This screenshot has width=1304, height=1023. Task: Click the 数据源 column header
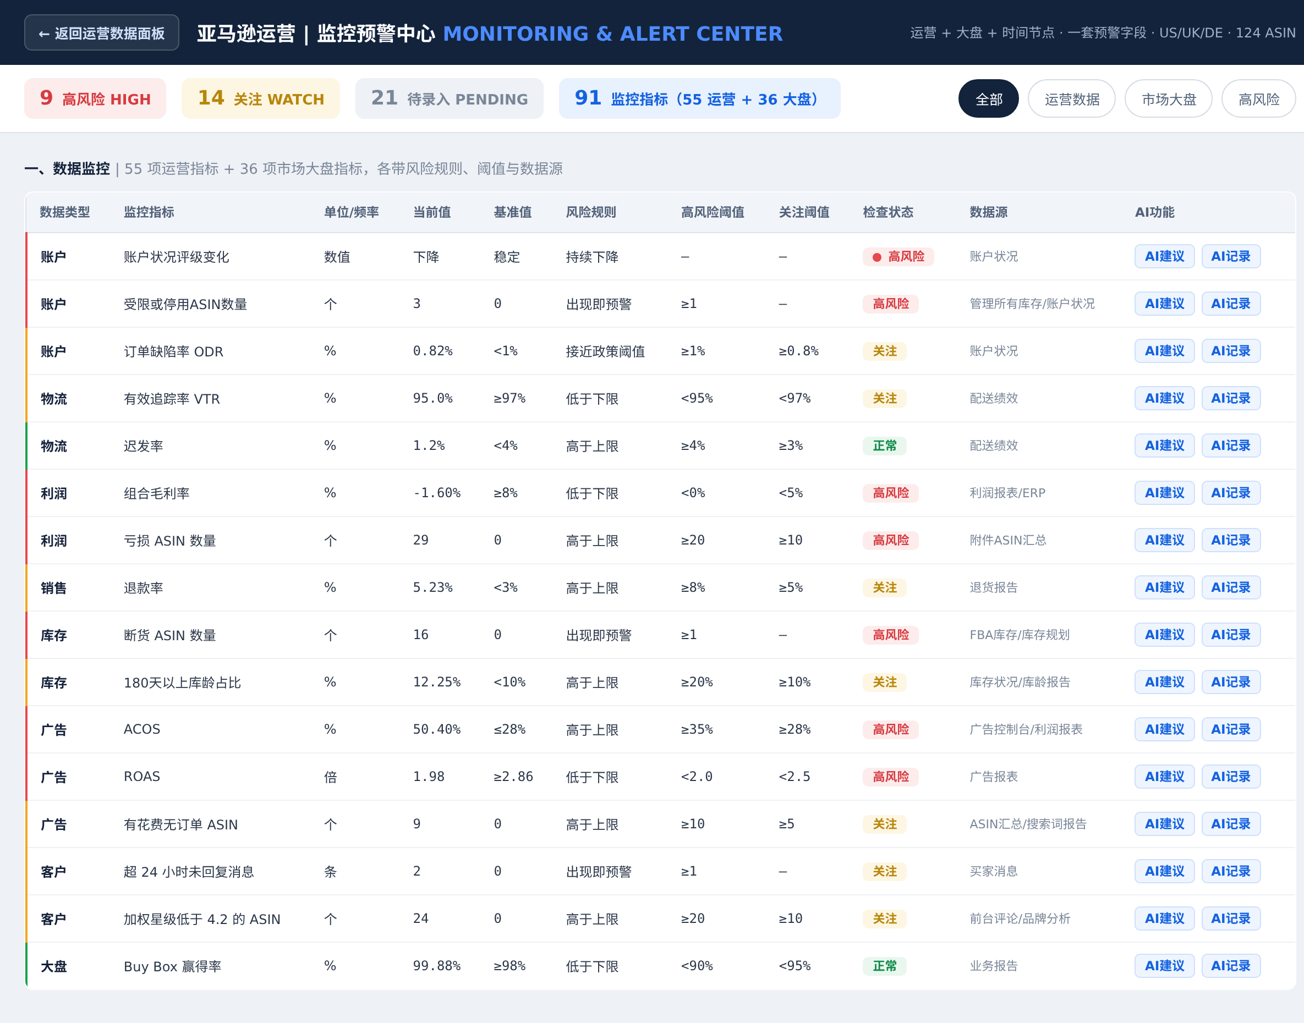point(989,212)
